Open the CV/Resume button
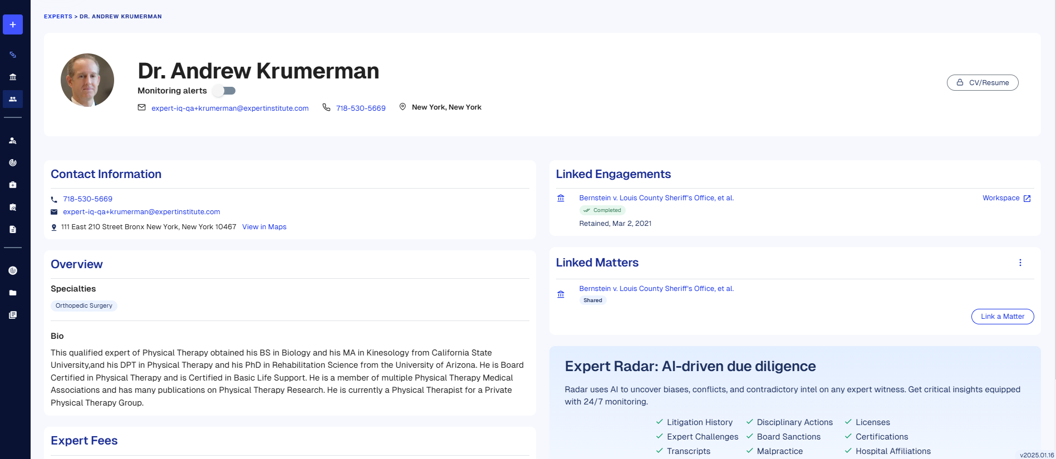 pos(983,83)
